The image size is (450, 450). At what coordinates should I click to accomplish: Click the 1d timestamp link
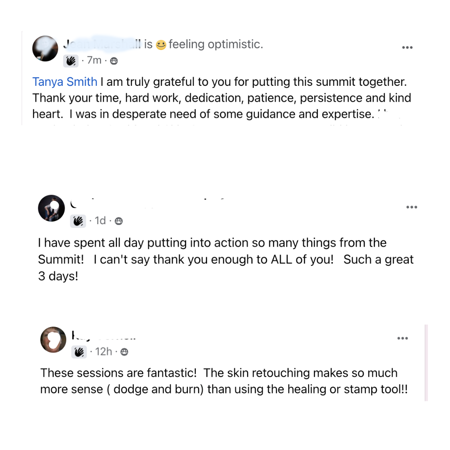[100, 220]
